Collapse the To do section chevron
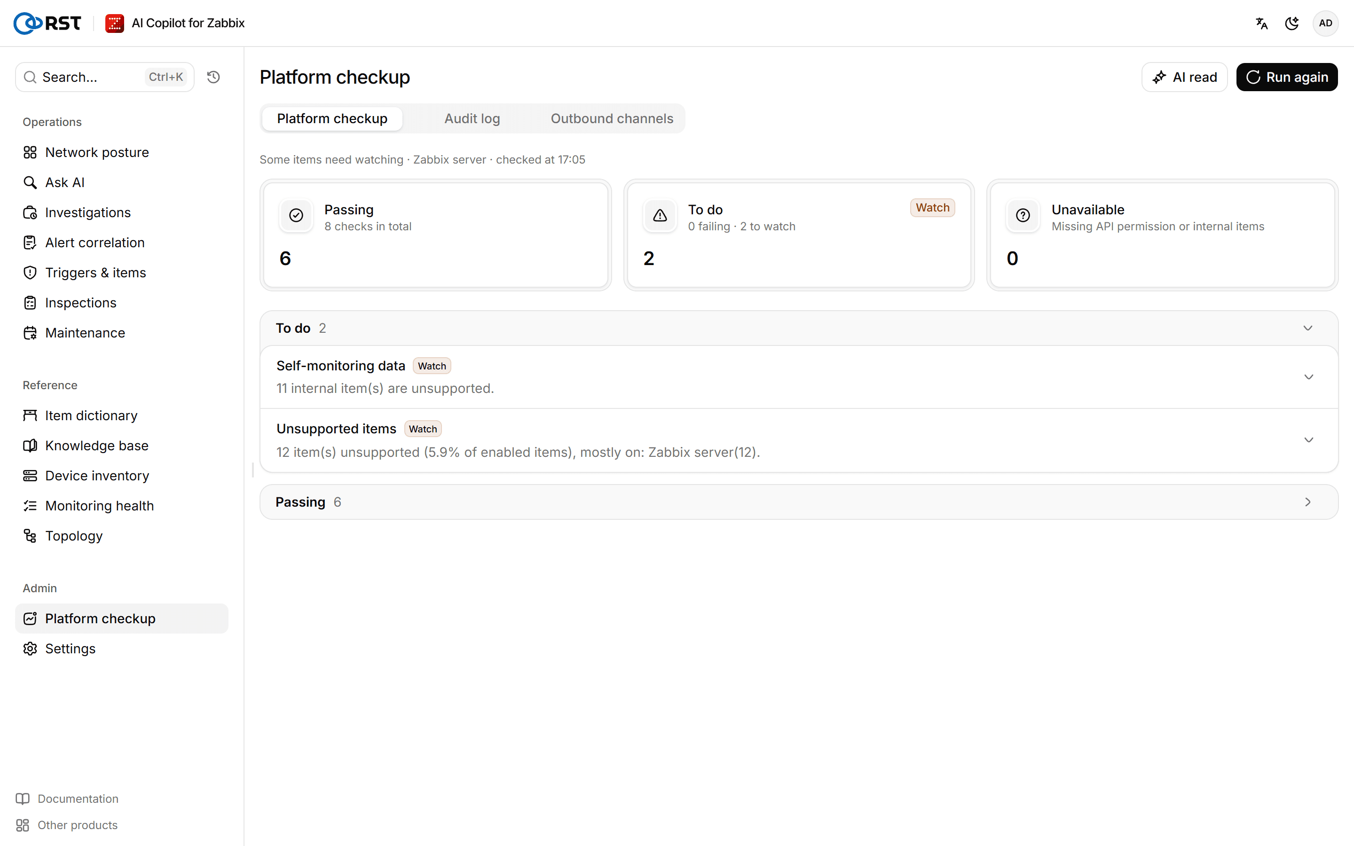Screen dimensions: 1354x846 click(1307, 328)
